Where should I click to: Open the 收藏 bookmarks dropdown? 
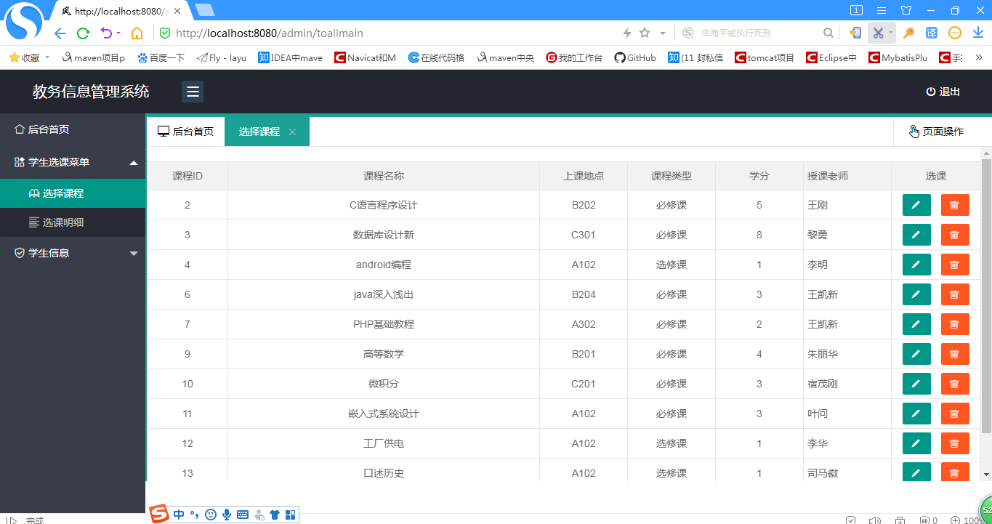[x=29, y=57]
